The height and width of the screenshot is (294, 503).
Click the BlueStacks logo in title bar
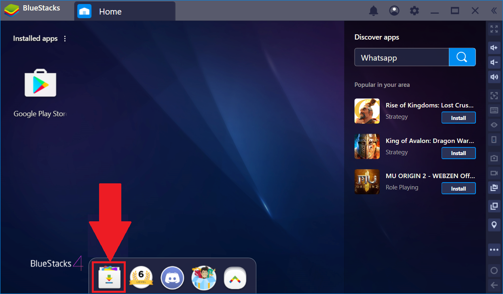point(12,10)
